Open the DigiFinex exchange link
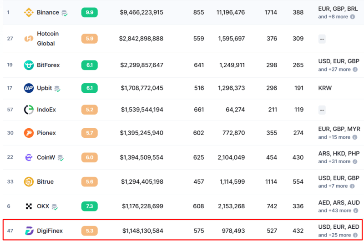This screenshot has width=364, height=241. [50, 231]
